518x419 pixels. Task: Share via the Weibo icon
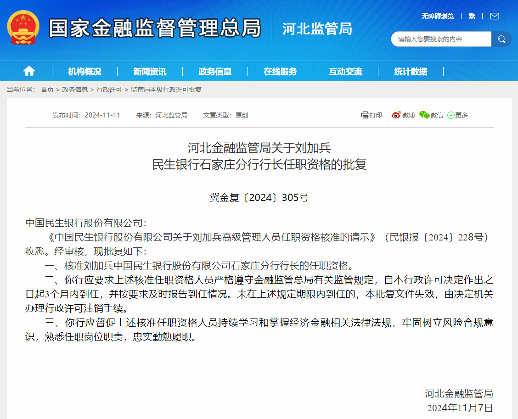pos(396,115)
